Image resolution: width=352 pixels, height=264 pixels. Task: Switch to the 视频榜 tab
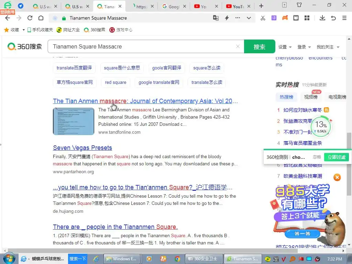coord(311,97)
